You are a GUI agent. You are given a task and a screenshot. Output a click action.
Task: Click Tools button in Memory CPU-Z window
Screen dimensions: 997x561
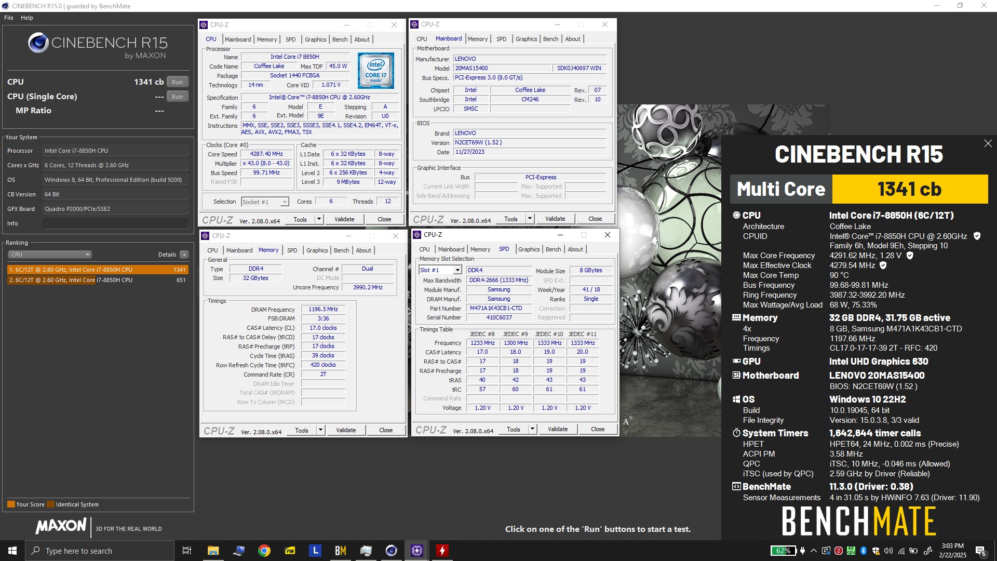302,430
